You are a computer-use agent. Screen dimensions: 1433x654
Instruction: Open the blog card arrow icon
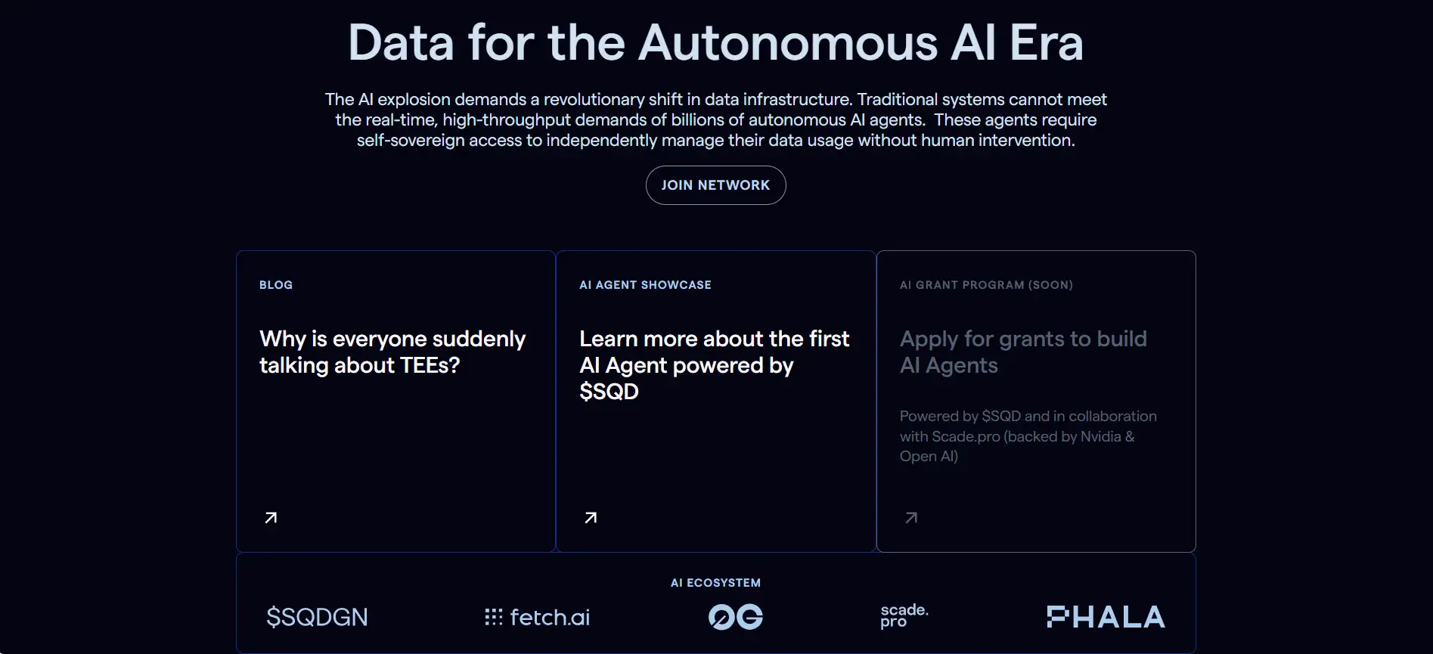point(271,518)
